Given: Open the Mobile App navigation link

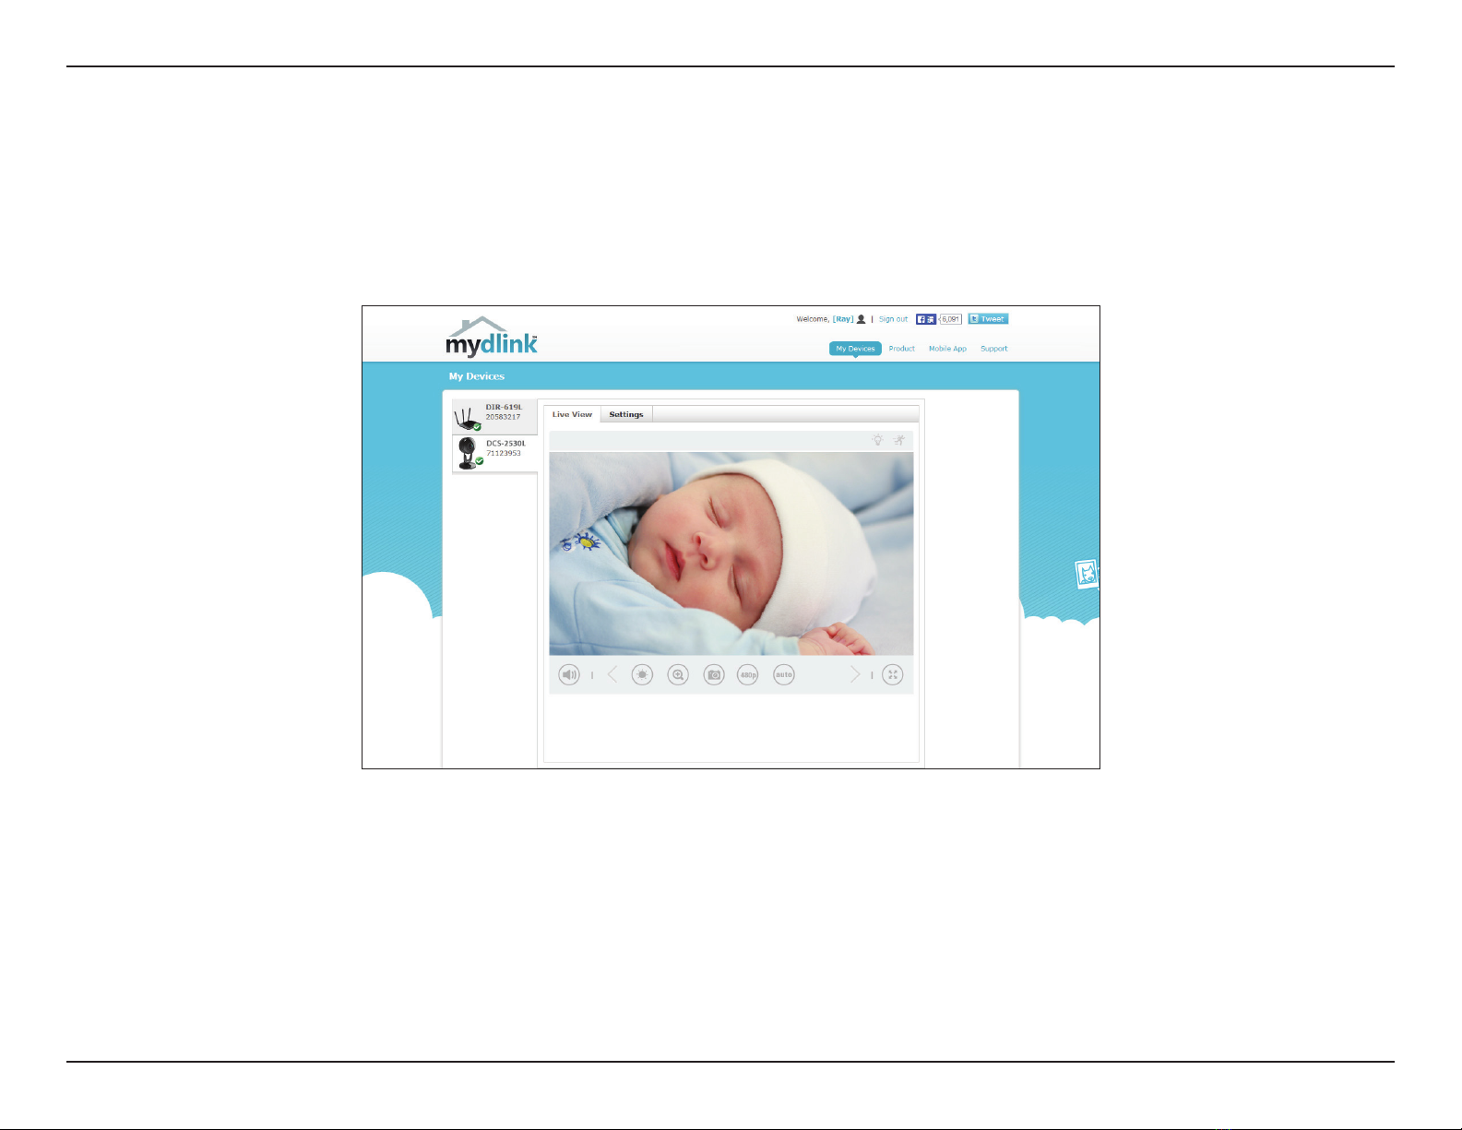Looking at the screenshot, I should (947, 349).
